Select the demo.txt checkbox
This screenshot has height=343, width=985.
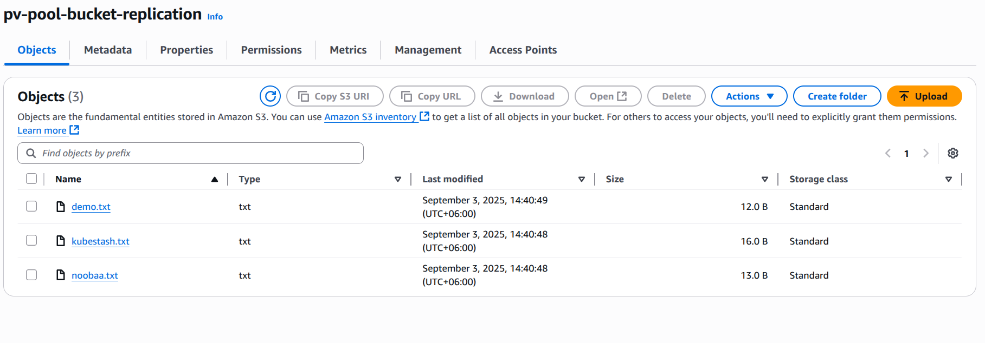tap(31, 206)
